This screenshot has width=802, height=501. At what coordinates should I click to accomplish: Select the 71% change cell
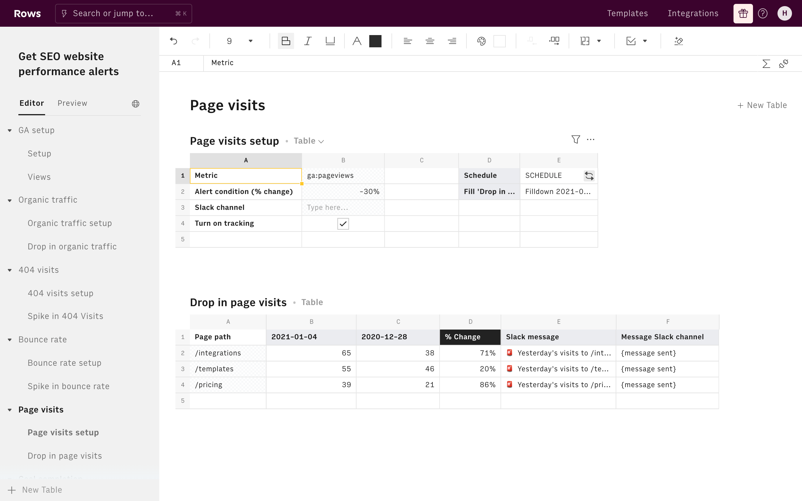point(470,353)
